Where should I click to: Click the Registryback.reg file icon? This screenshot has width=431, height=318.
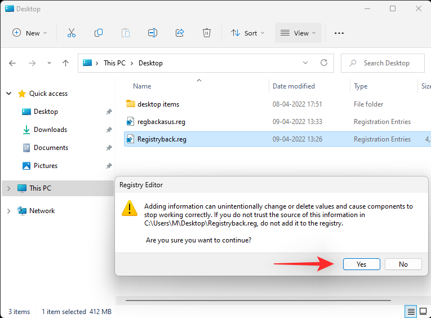130,139
